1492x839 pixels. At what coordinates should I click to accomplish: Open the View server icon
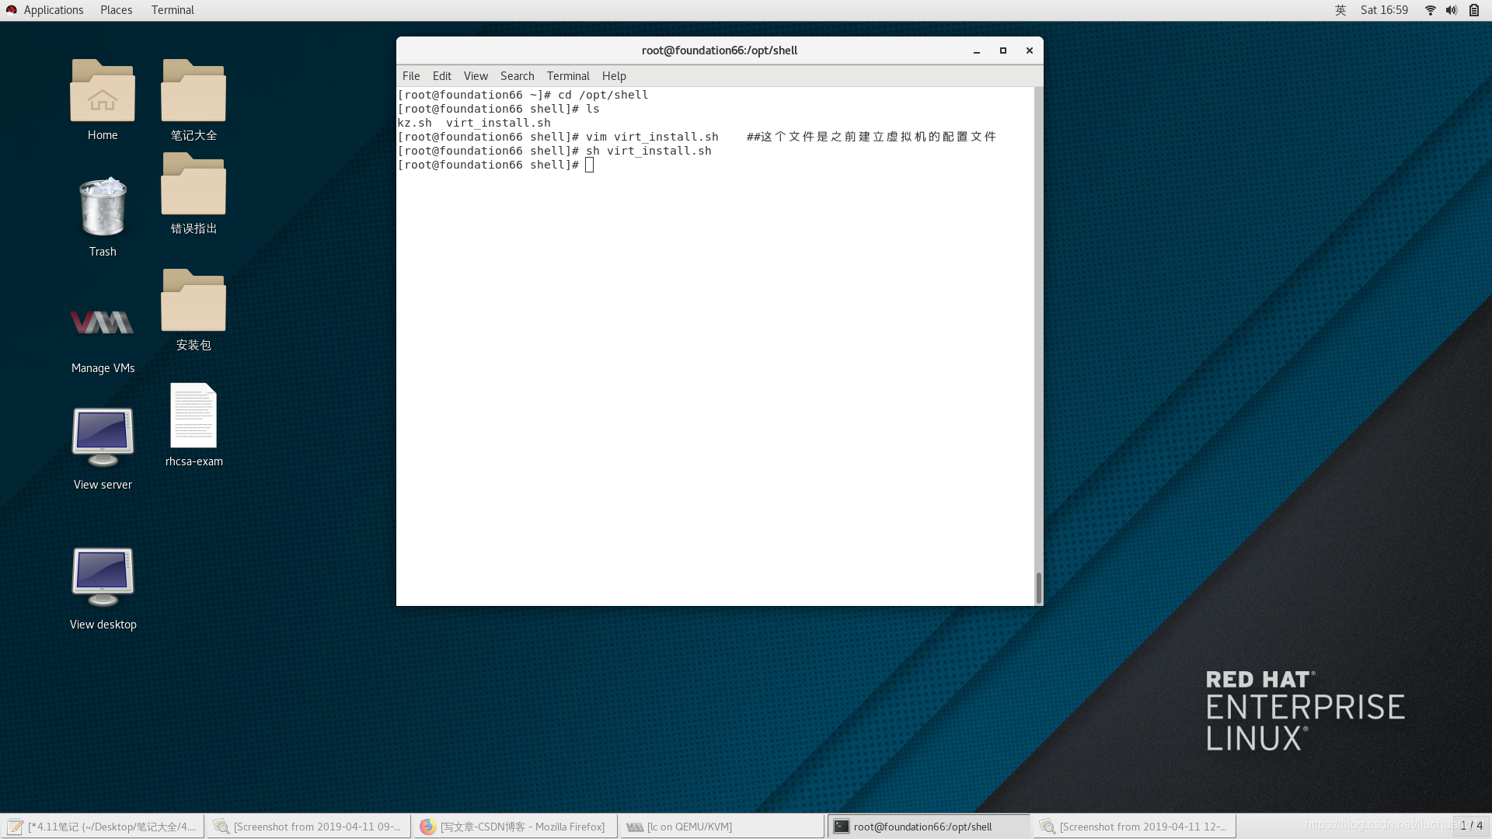pyautogui.click(x=103, y=437)
